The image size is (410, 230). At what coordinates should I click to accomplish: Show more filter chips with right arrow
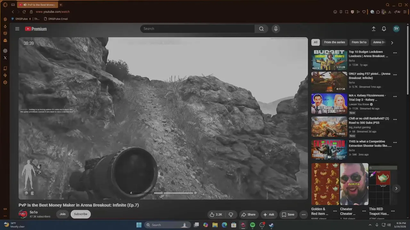coord(392,42)
